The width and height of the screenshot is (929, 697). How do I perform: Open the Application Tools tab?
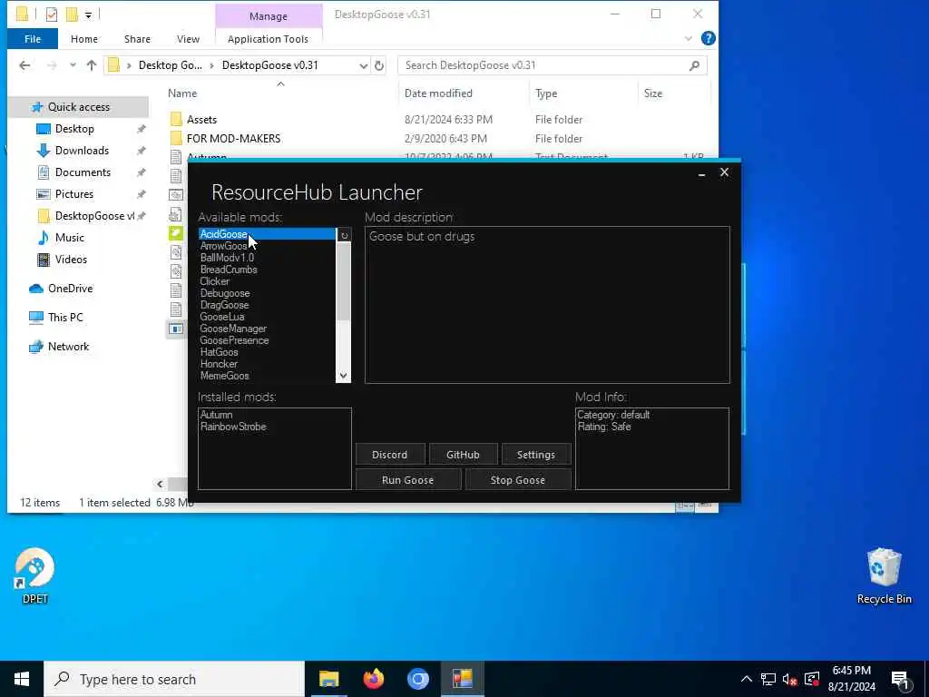268,39
